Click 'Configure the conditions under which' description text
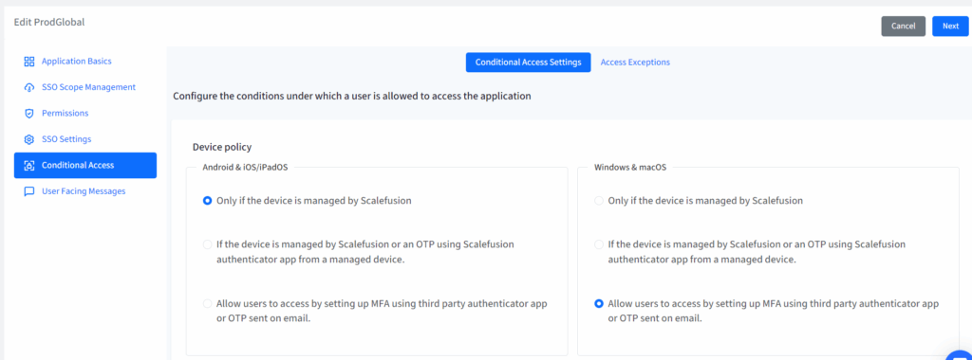This screenshot has width=972, height=360. [352, 96]
